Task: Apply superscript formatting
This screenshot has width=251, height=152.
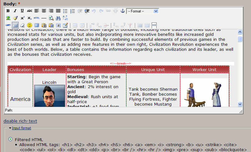Action: pyautogui.click(x=22, y=18)
